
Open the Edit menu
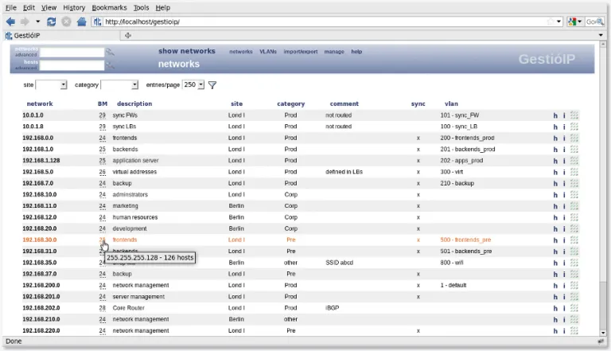tap(29, 7)
